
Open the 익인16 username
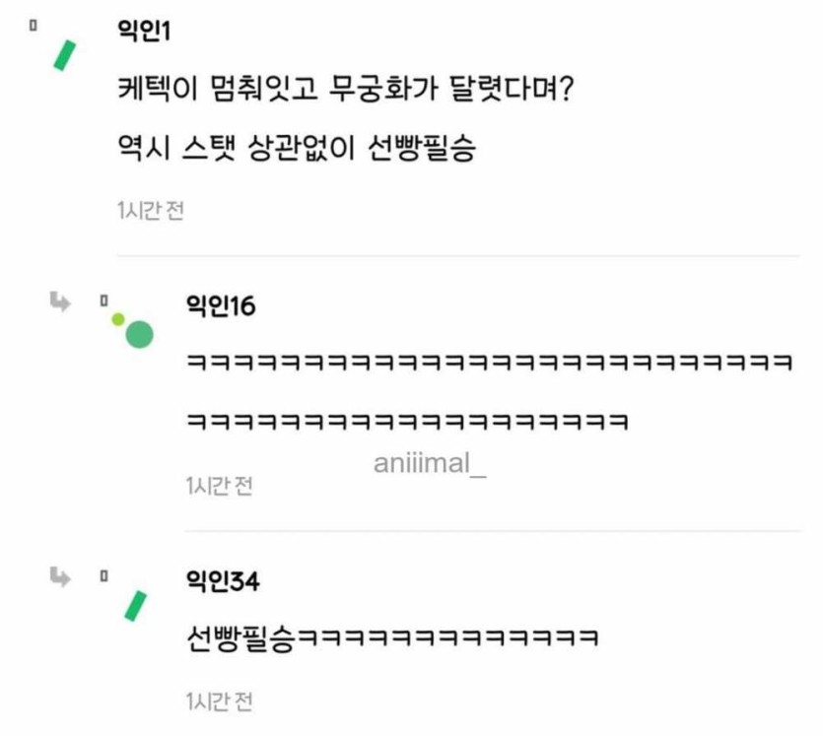(220, 306)
